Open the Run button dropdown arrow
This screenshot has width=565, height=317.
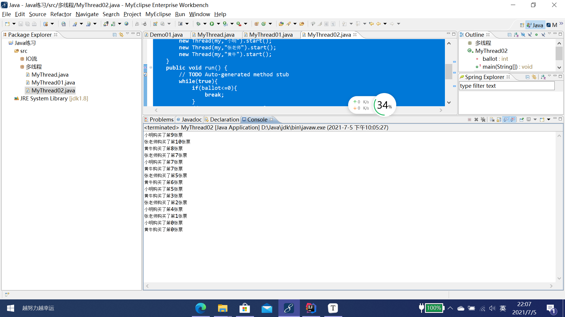click(x=218, y=24)
